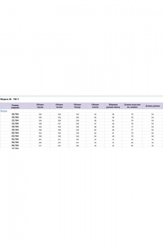Click the 'Длина изделия по спинке' header
Image resolution: width=163 pixels, height=245 pixels.
(132, 106)
